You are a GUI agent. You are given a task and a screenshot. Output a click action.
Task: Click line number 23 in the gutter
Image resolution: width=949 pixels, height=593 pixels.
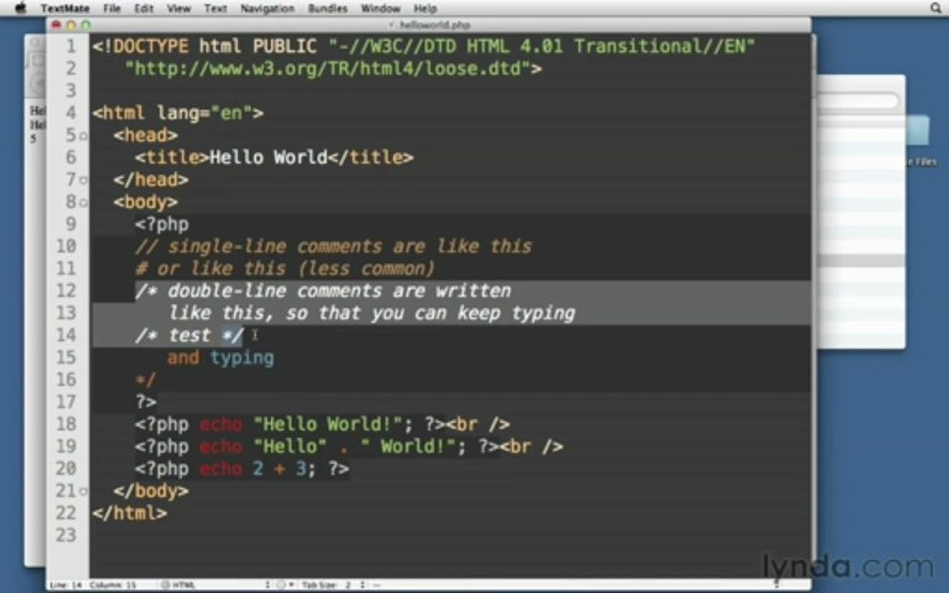coord(67,535)
